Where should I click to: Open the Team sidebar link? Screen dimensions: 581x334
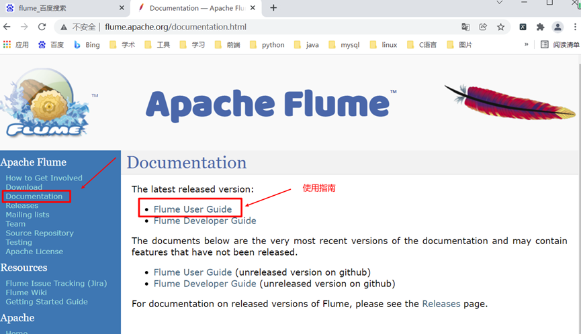[15, 224]
